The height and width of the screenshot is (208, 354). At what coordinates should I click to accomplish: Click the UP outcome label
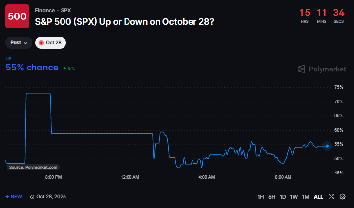tap(8, 59)
